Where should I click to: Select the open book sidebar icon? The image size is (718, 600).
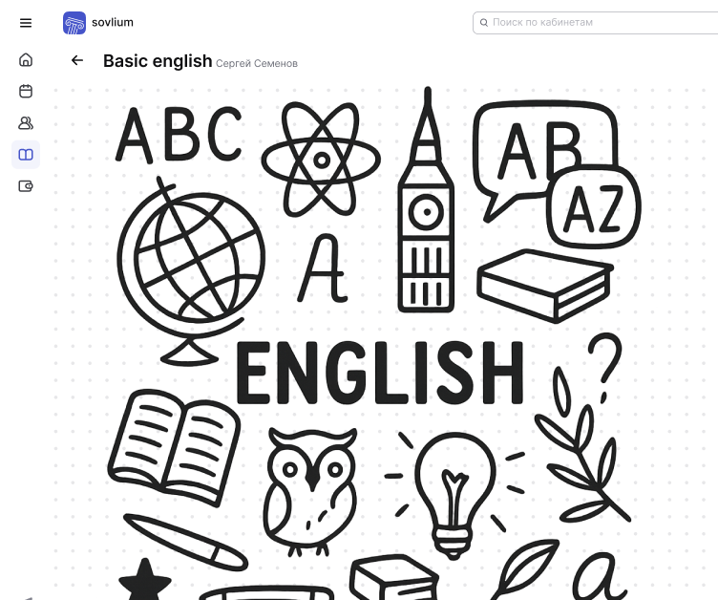click(x=26, y=155)
